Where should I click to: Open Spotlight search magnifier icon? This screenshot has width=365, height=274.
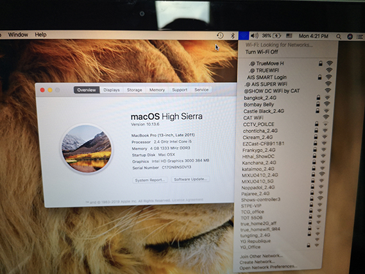[x=339, y=37]
